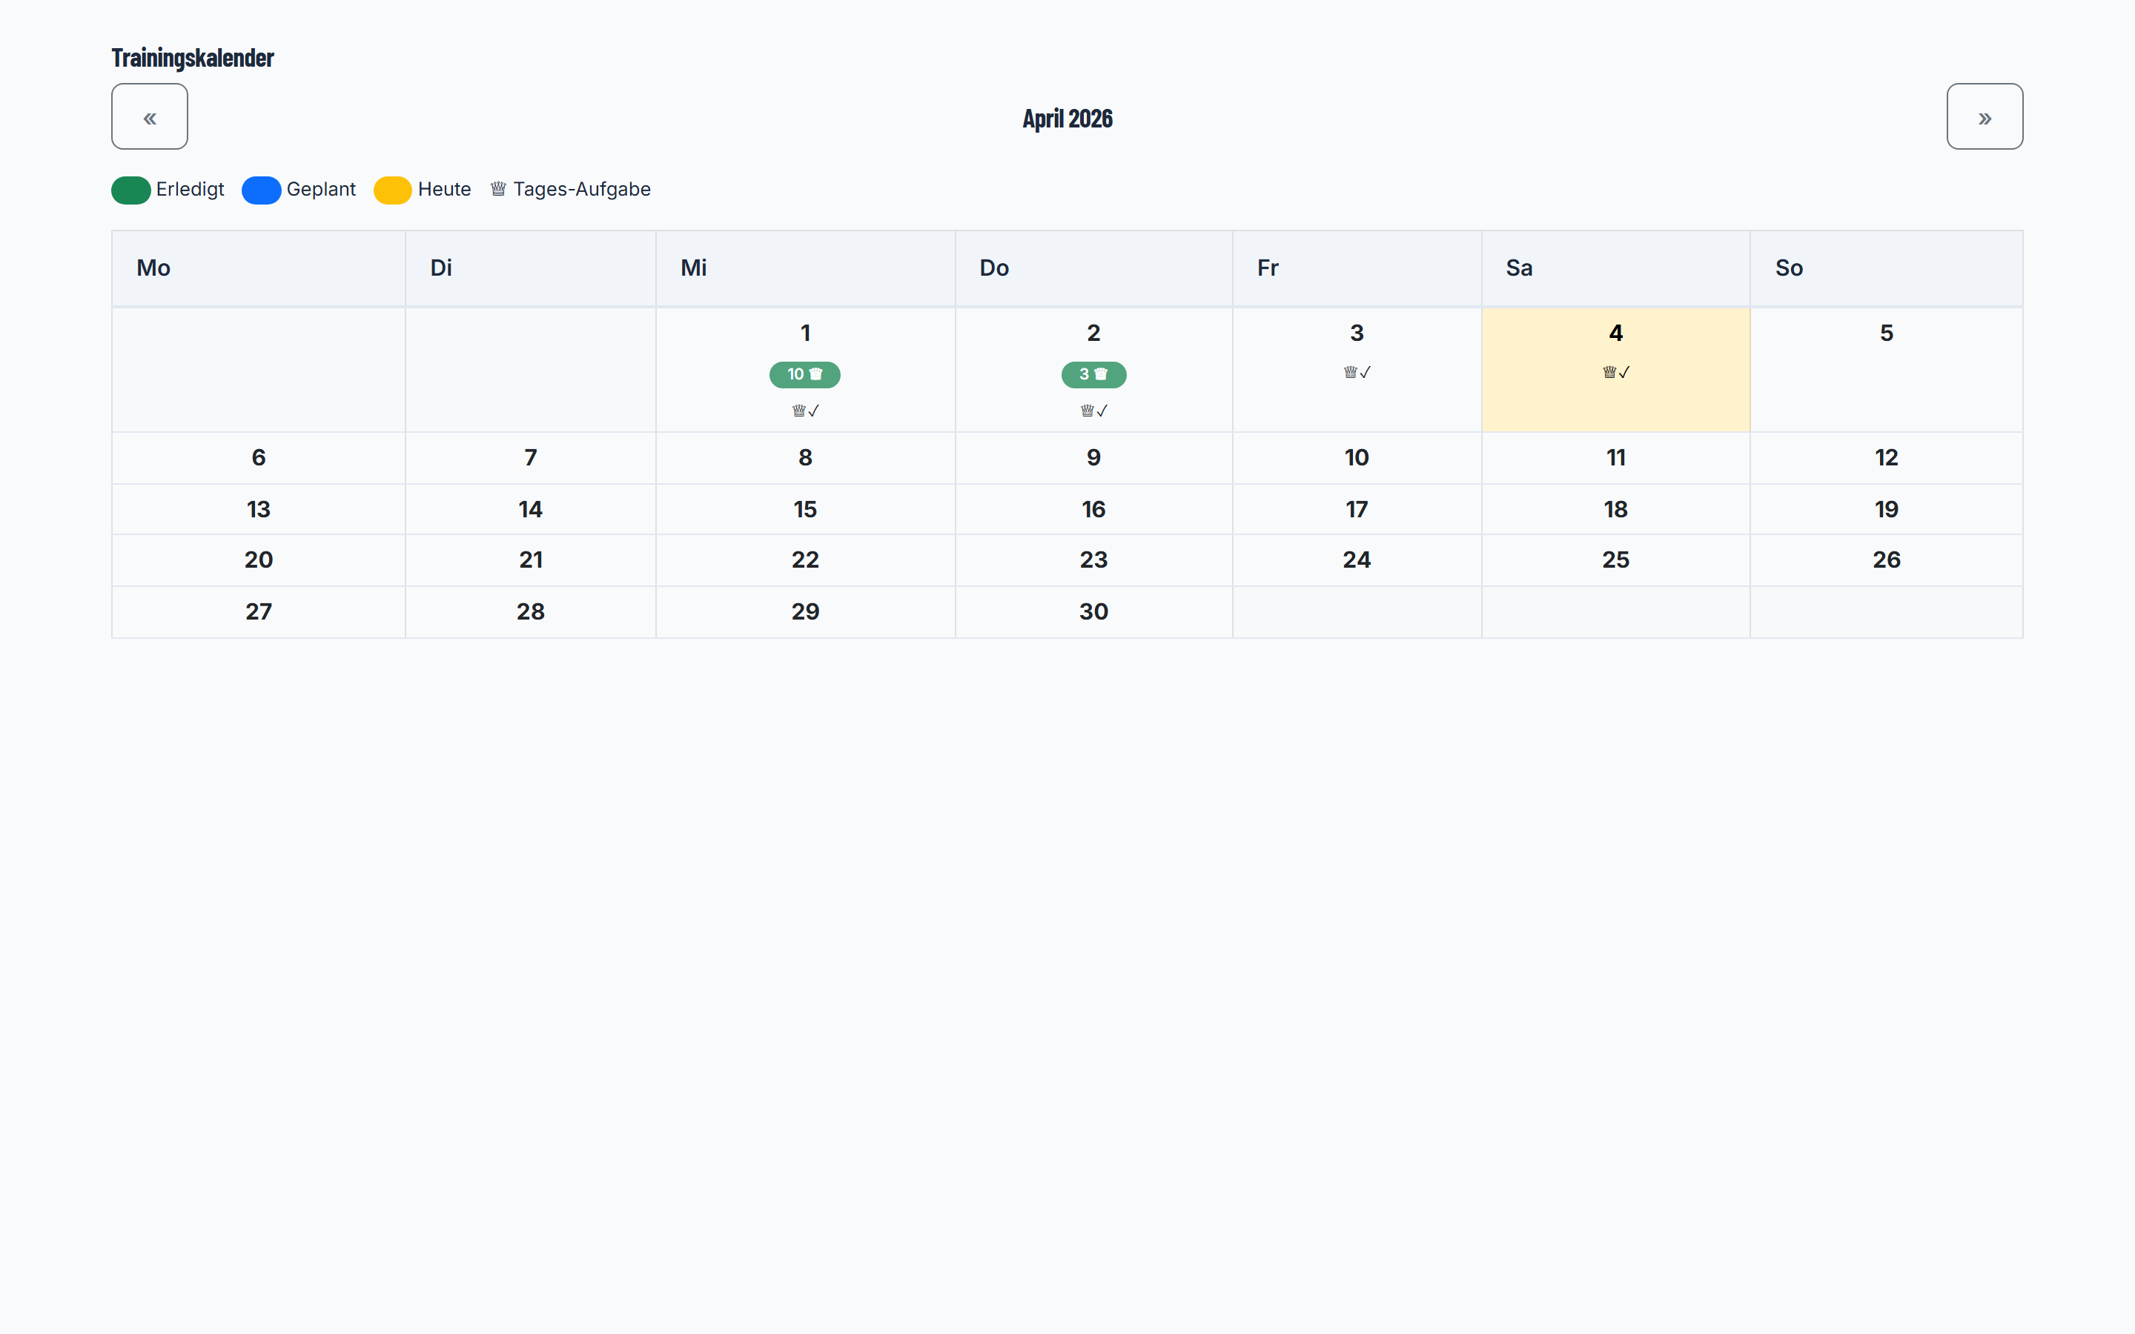Viewport: 2135px width, 1334px height.
Task: Click the green Erledigt legend swatch
Action: [130, 190]
